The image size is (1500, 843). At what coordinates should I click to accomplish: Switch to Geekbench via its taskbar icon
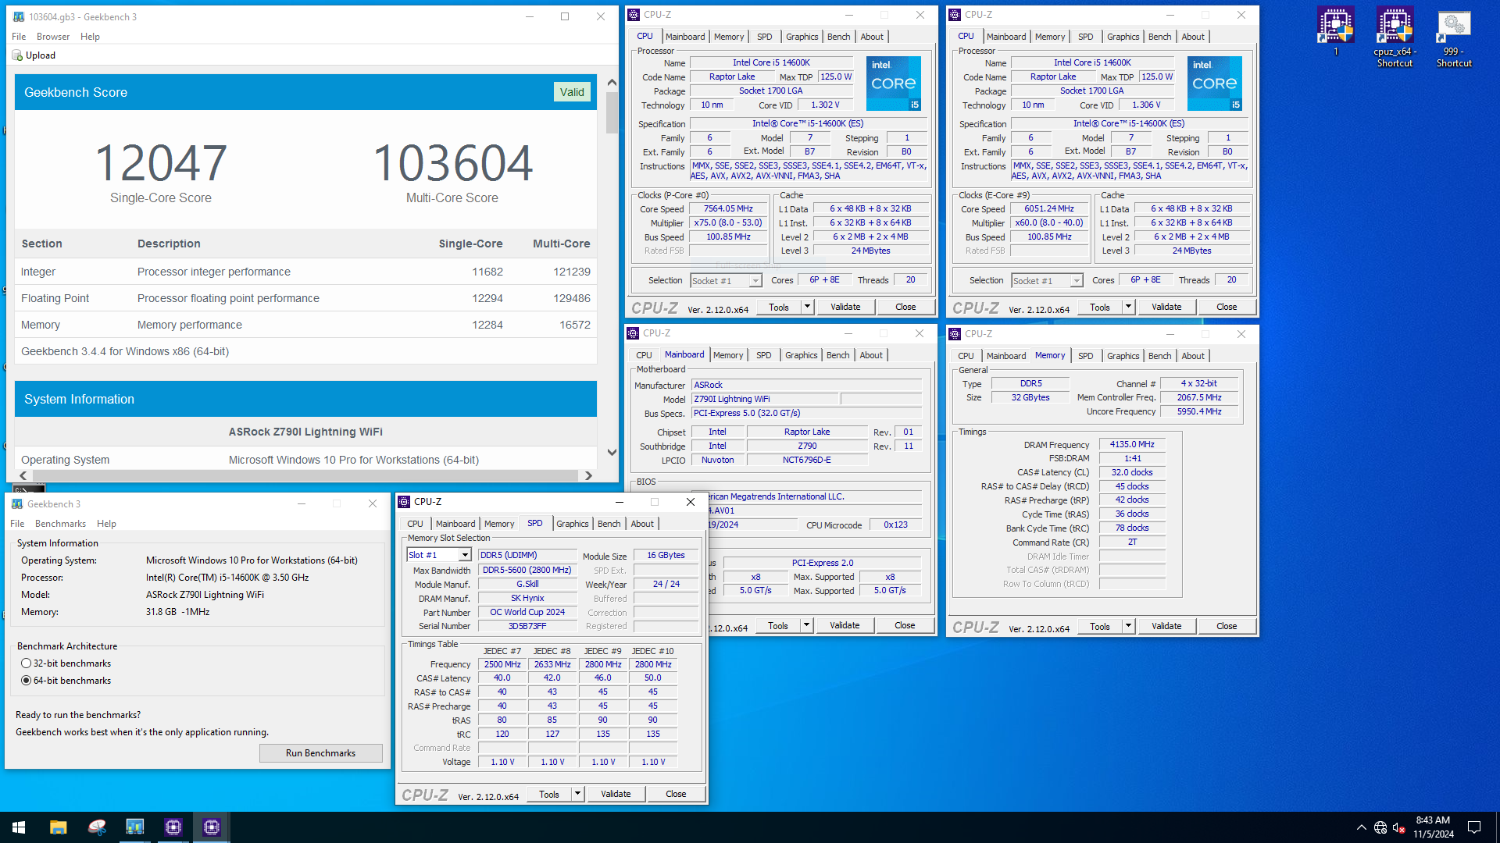(x=135, y=827)
